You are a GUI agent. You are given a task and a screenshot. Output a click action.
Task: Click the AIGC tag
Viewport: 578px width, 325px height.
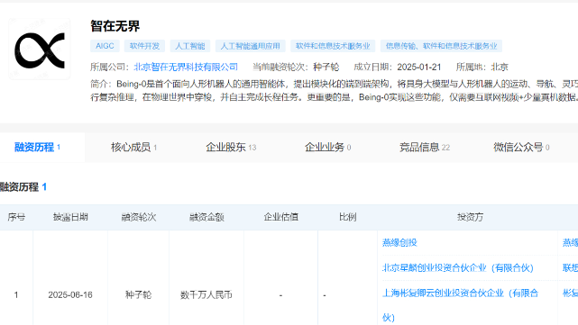pos(105,46)
